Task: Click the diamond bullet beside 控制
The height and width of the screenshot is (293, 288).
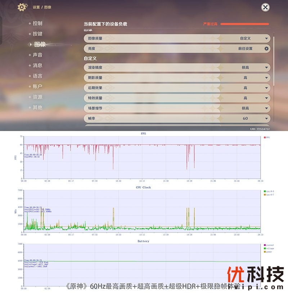Action: pyautogui.click(x=30, y=23)
